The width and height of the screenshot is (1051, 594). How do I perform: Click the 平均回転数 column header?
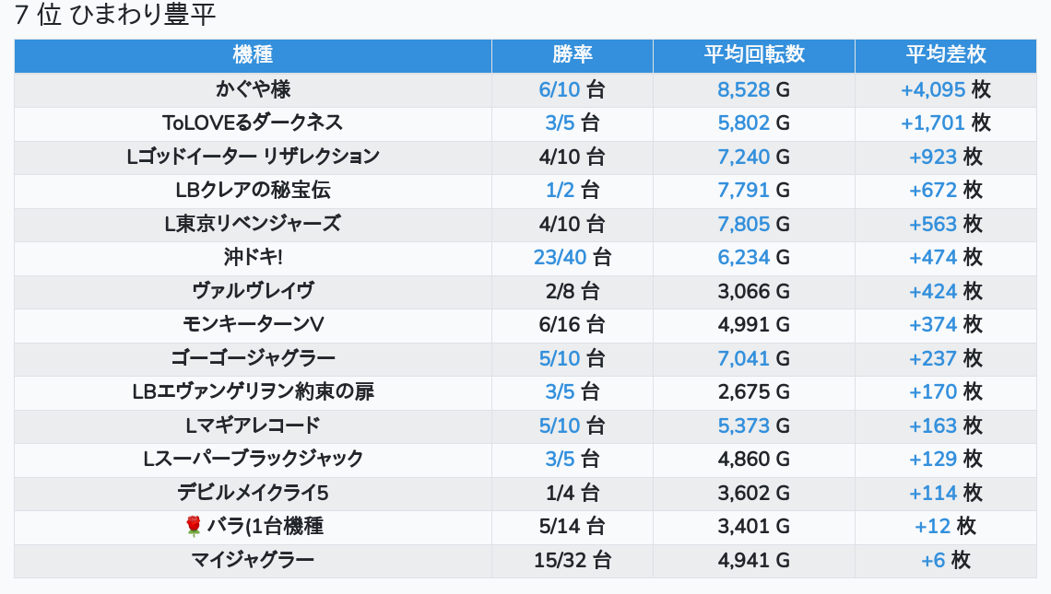click(x=753, y=55)
